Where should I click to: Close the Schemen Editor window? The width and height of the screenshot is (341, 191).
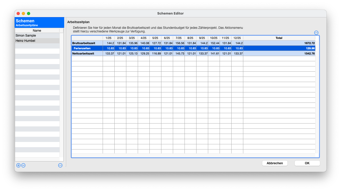click(x=18, y=13)
